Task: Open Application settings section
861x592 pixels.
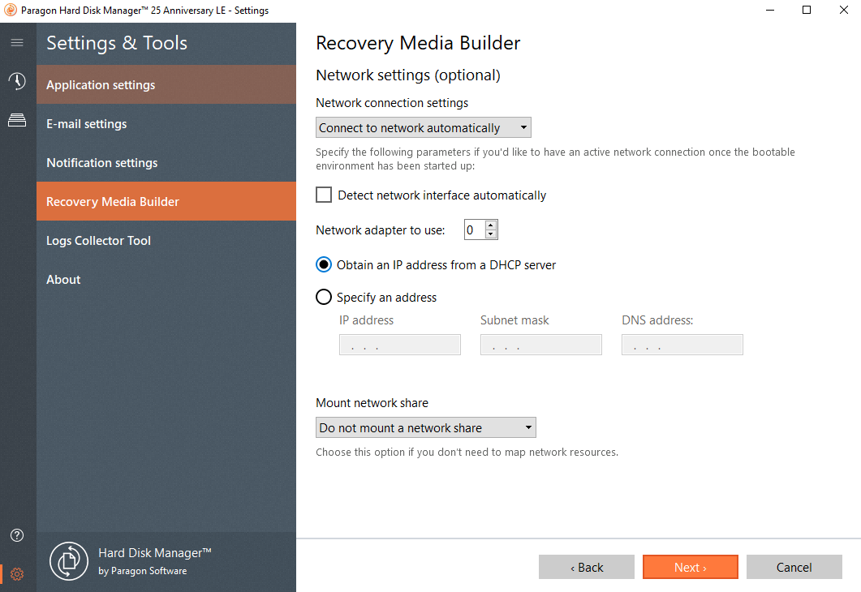Action: pyautogui.click(x=166, y=84)
